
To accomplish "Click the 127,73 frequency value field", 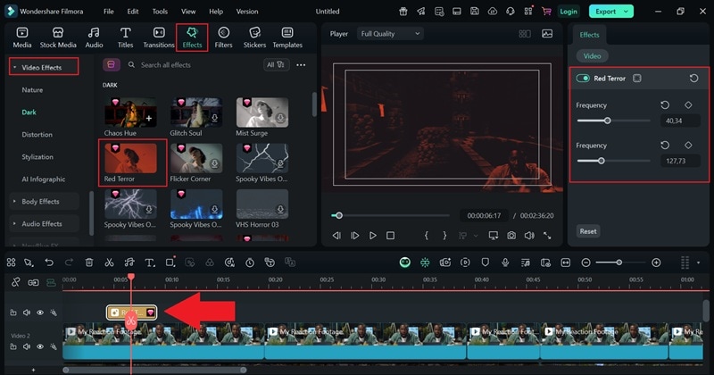I will tap(680, 161).
